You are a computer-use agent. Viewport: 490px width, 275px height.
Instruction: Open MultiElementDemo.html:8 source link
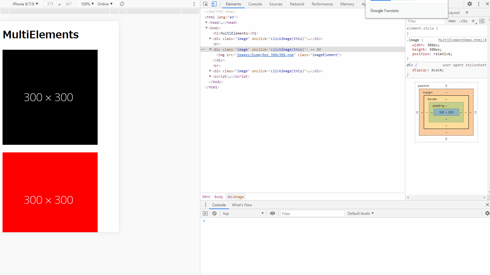pos(462,40)
